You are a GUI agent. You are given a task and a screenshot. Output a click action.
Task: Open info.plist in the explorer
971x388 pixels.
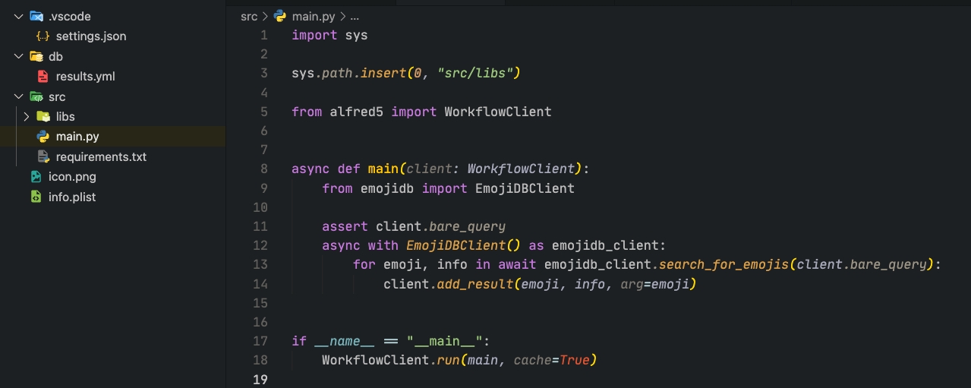[72, 197]
